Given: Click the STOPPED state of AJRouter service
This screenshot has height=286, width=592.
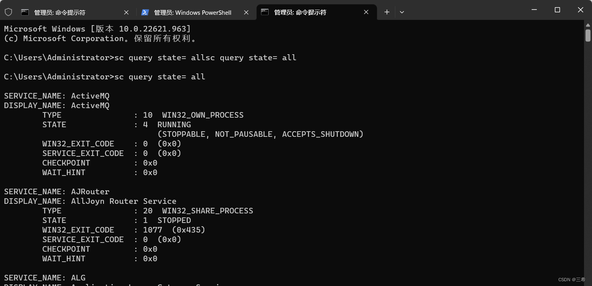Looking at the screenshot, I should [174, 220].
